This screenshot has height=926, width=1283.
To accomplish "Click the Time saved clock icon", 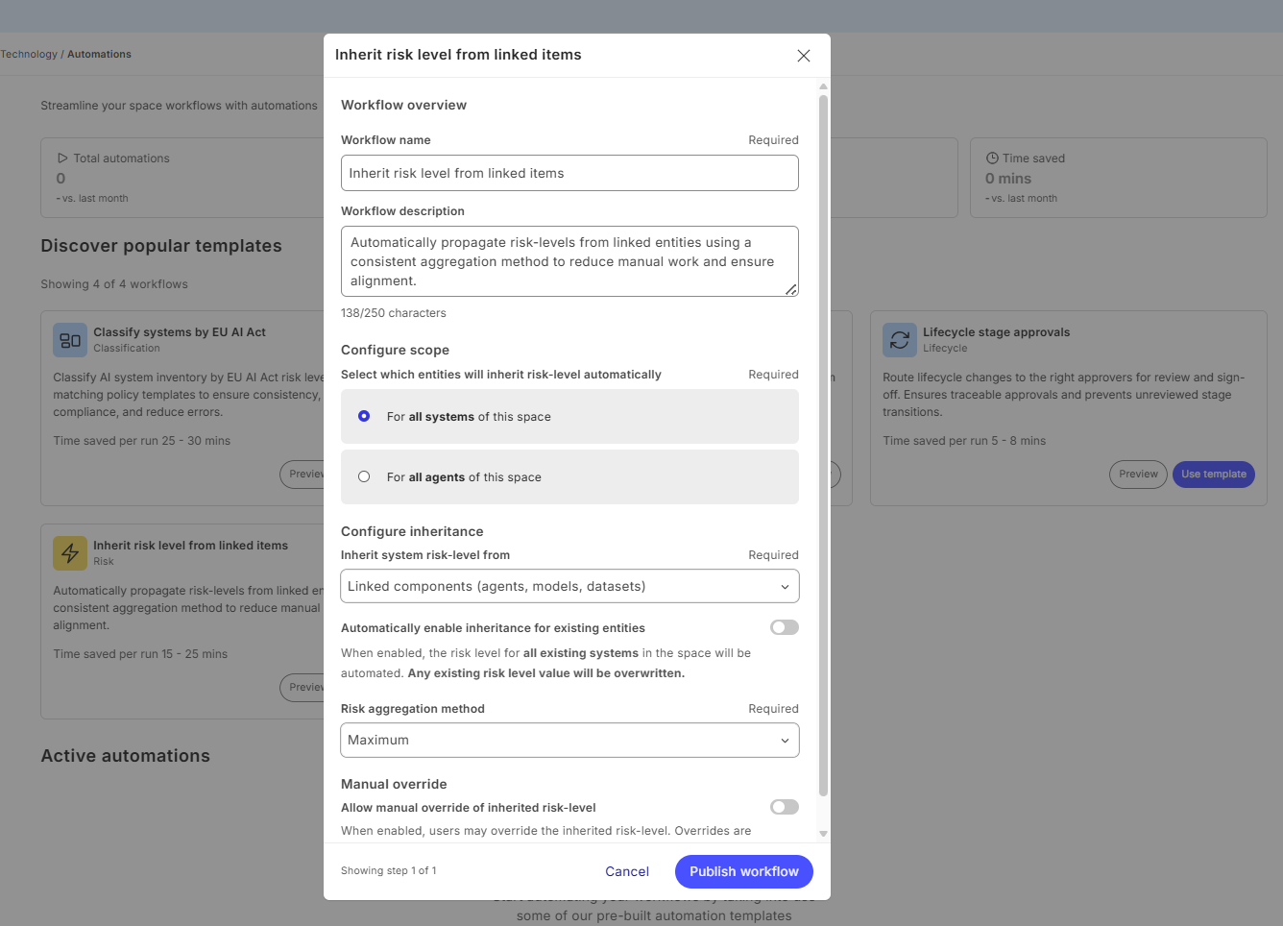I will 992,158.
